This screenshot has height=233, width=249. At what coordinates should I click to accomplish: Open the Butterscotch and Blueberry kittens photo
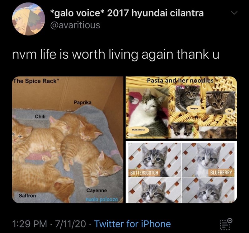click(x=181, y=172)
